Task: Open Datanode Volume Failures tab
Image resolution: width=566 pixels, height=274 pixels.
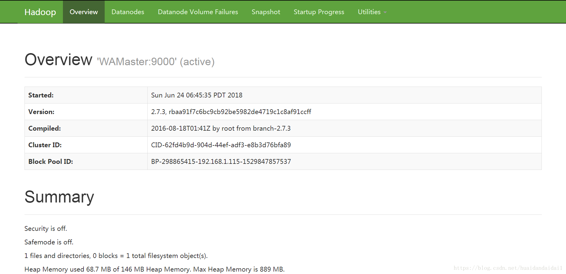Action: pyautogui.click(x=198, y=12)
